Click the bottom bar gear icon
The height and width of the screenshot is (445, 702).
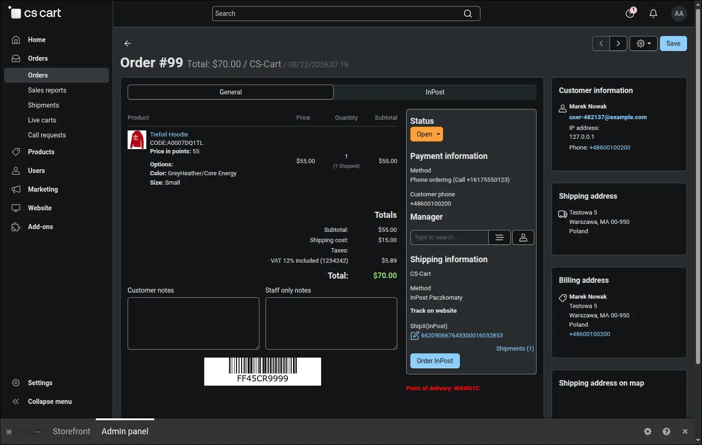point(648,431)
